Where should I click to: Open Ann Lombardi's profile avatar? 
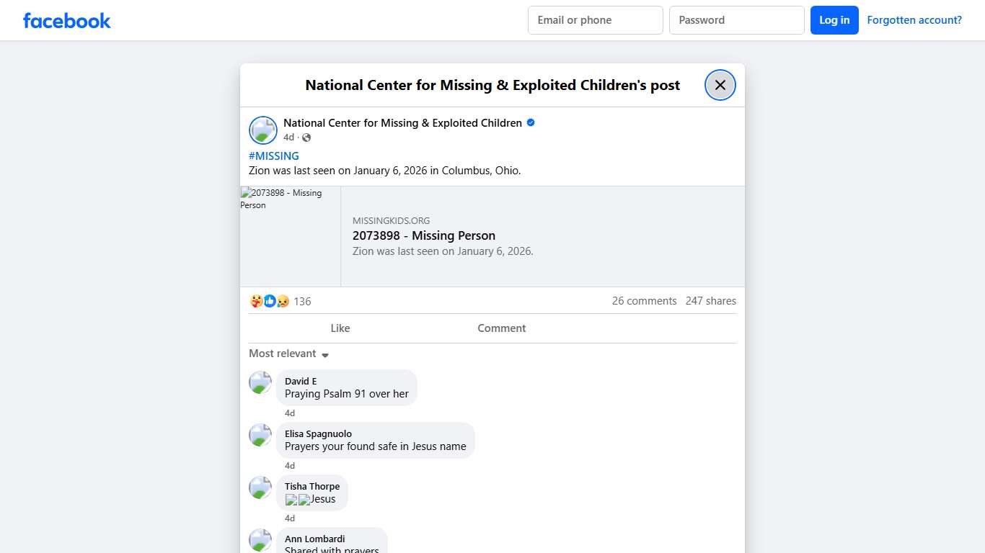(x=260, y=540)
